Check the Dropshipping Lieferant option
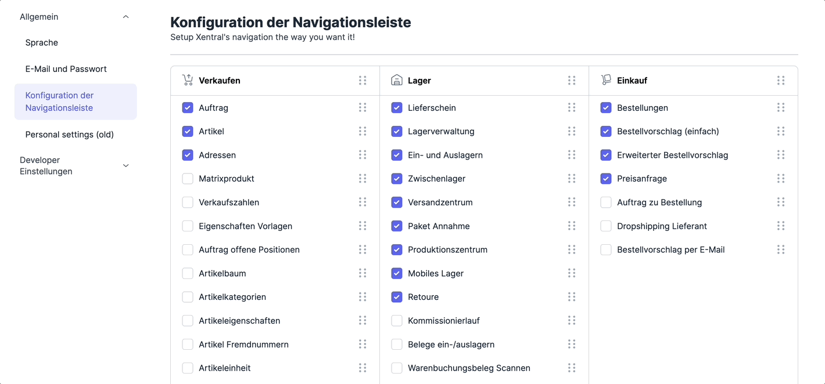The width and height of the screenshot is (825, 384). pyautogui.click(x=606, y=226)
